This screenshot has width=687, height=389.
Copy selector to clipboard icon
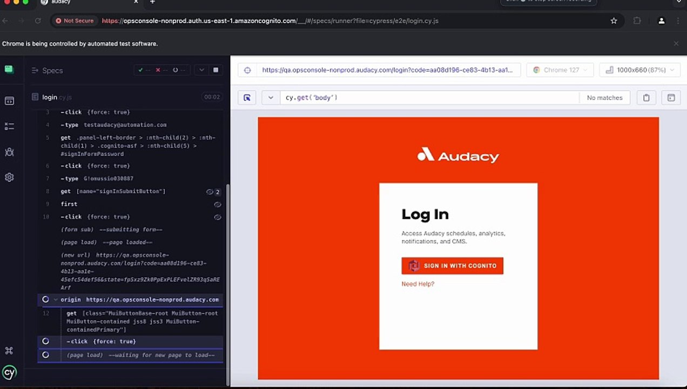click(646, 98)
